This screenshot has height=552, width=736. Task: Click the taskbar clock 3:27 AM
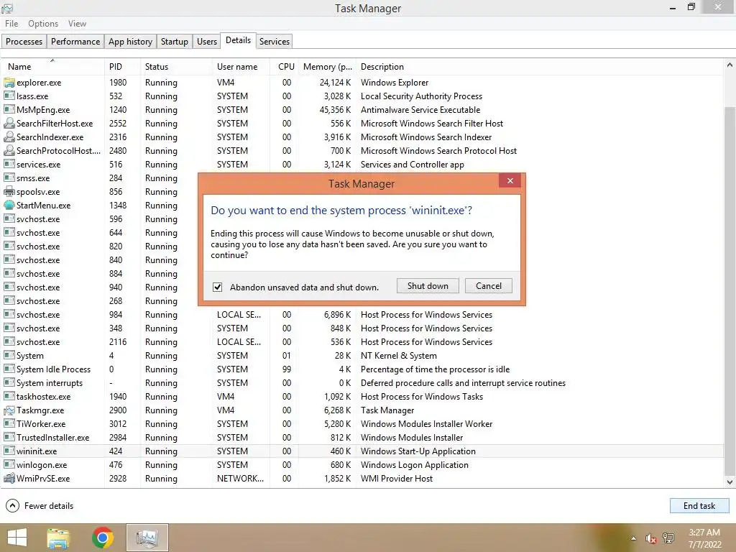click(704, 533)
